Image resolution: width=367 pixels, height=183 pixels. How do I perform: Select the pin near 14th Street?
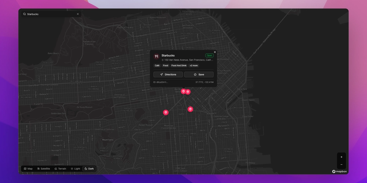(x=190, y=109)
